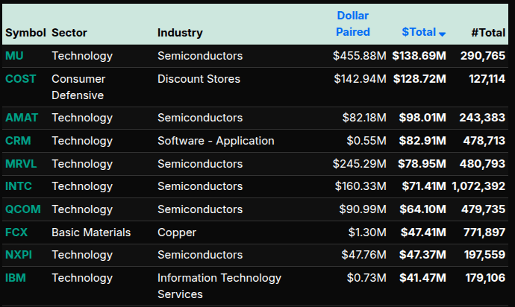Screen dimensions: 515x307
Task: Open the INTC ticker link
Action: pos(19,186)
